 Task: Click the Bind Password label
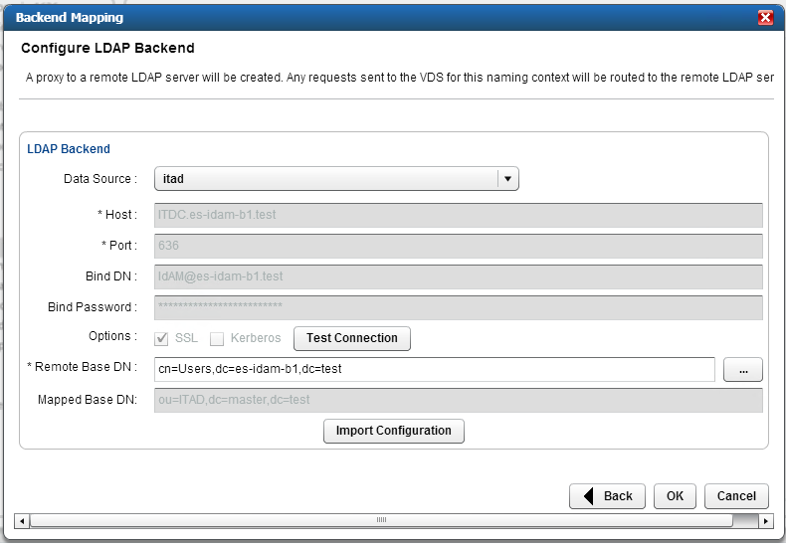pyautogui.click(x=93, y=307)
